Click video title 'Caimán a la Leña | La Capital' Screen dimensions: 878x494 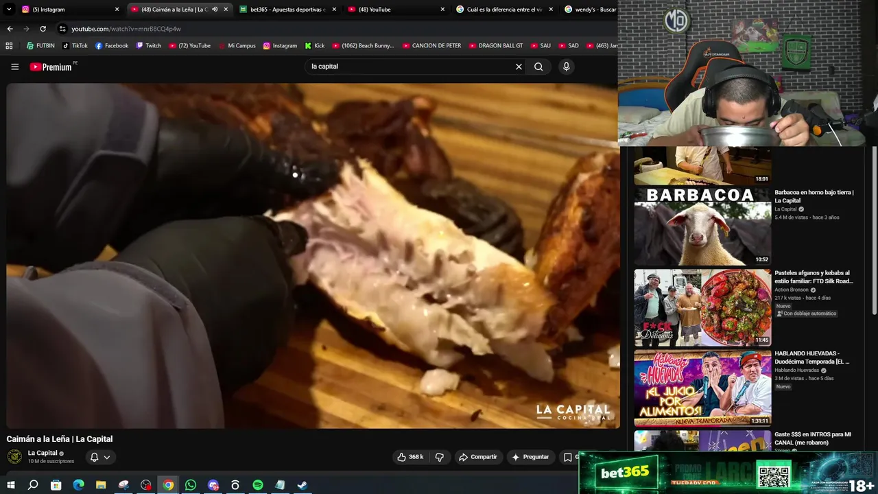pos(60,439)
